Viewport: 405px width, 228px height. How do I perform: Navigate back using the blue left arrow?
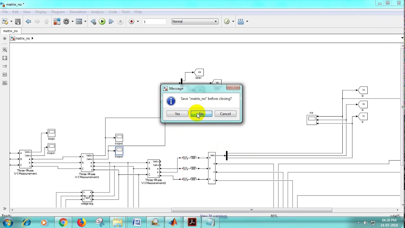[28, 22]
